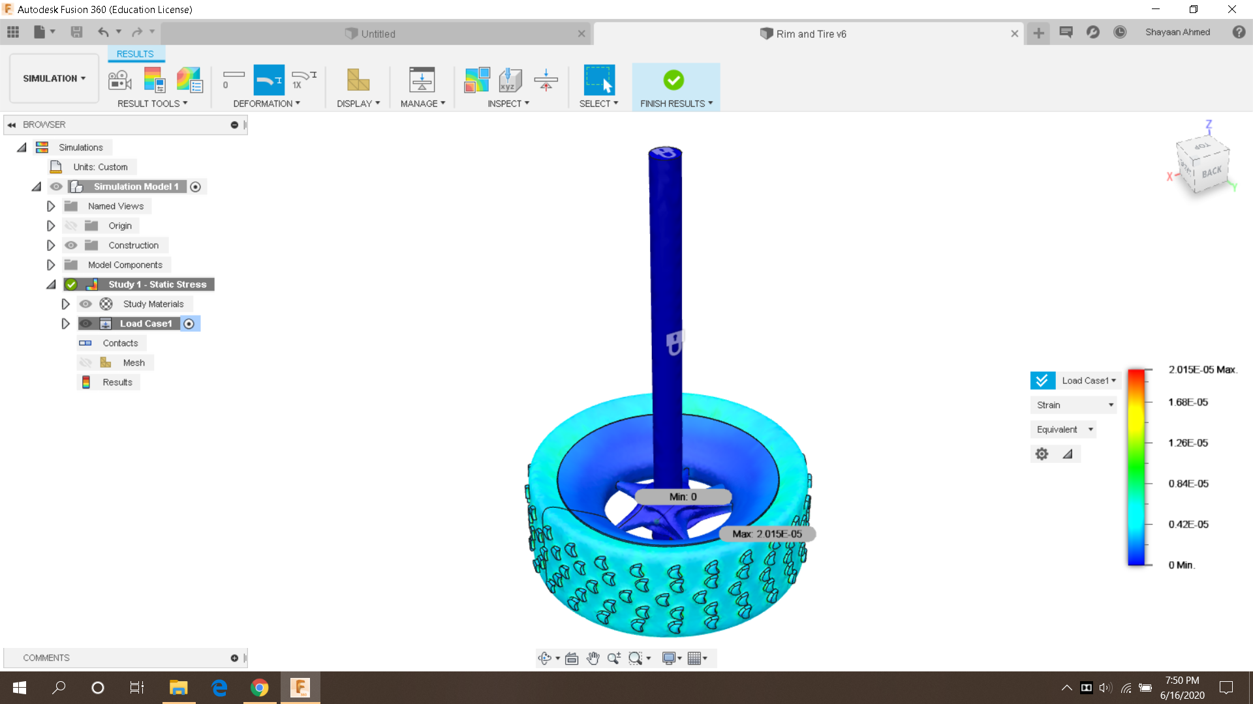Open the Job Status clock icon
Viewport: 1253px width, 704px height.
click(x=1120, y=33)
